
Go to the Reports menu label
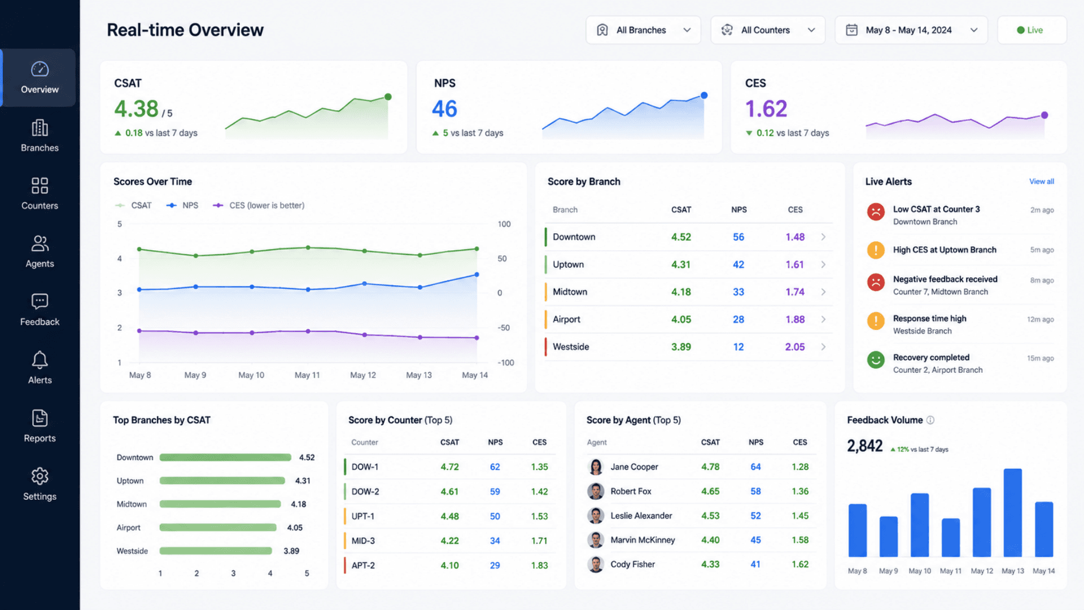[40, 438]
